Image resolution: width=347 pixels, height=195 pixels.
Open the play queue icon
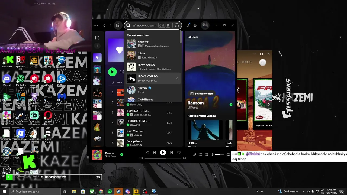click(201, 155)
